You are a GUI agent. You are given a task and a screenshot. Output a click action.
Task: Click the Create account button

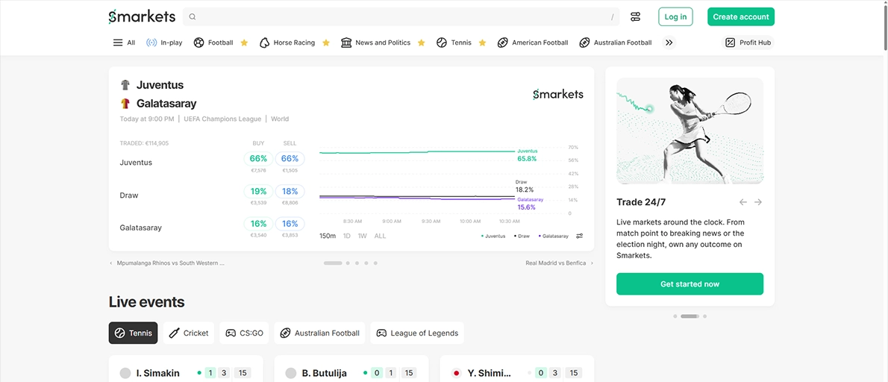(741, 17)
